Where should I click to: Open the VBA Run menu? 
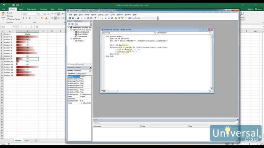click(x=107, y=15)
